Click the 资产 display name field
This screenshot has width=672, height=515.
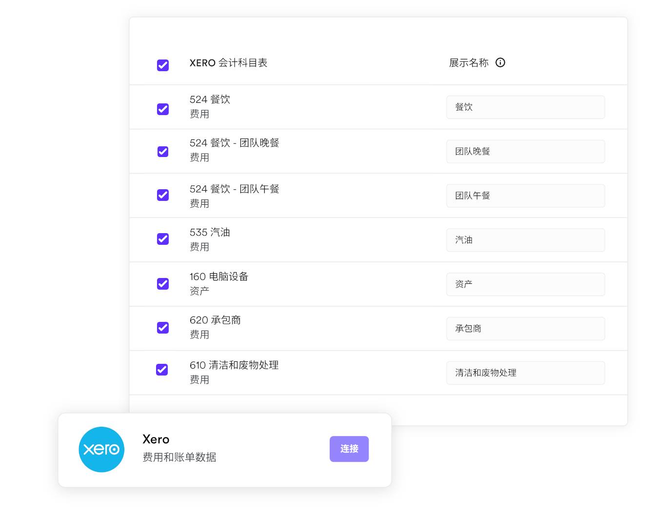click(x=526, y=284)
